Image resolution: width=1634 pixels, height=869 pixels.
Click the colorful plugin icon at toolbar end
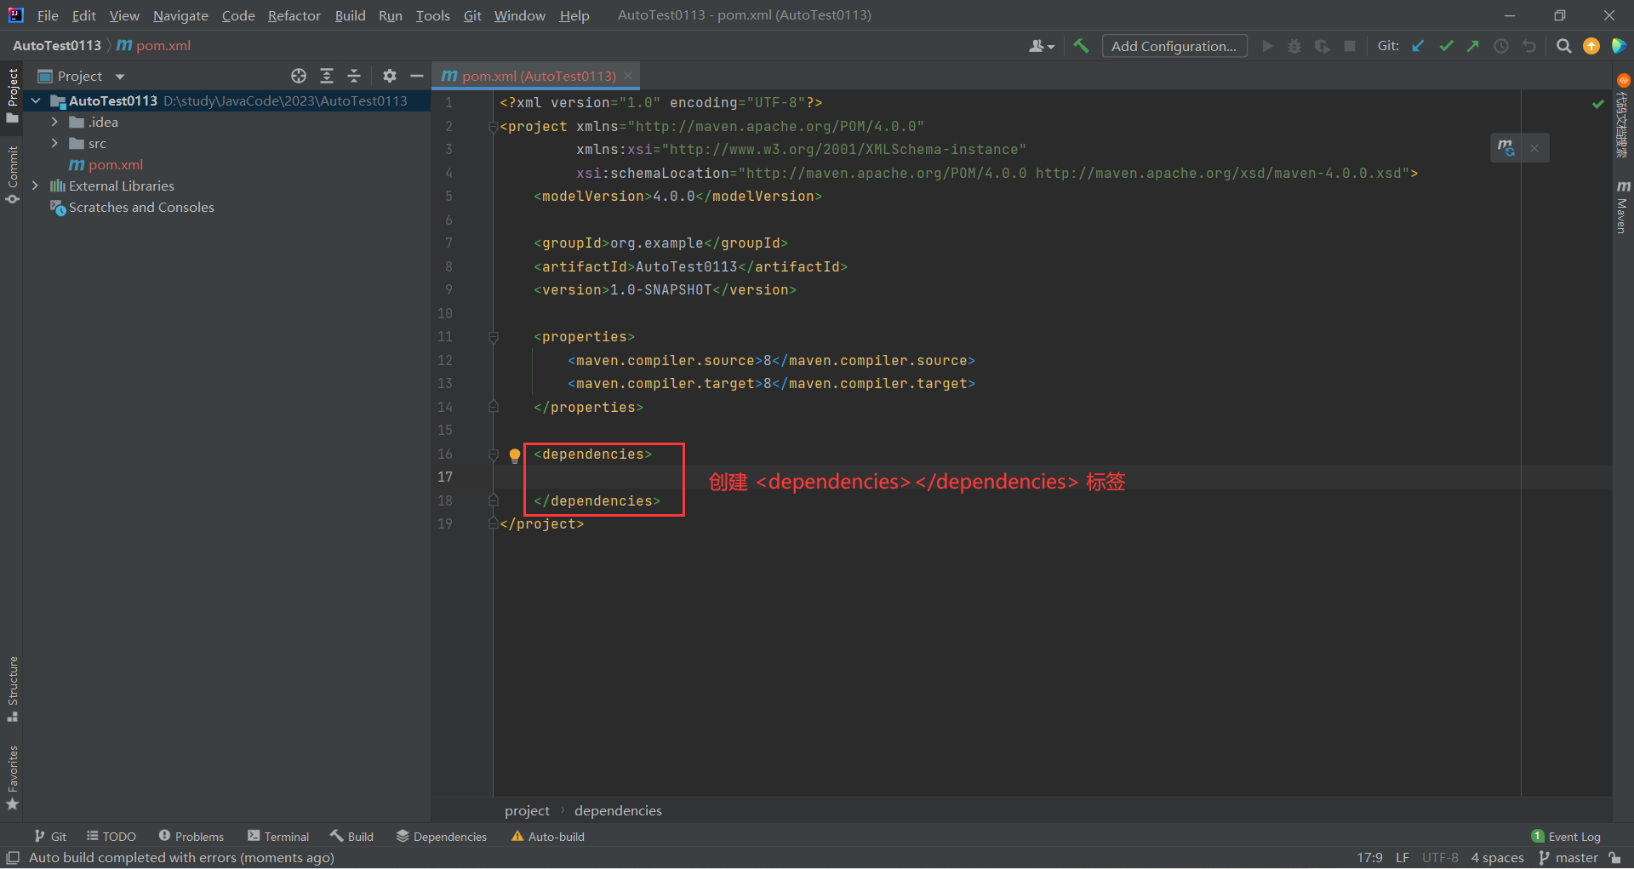click(x=1619, y=46)
